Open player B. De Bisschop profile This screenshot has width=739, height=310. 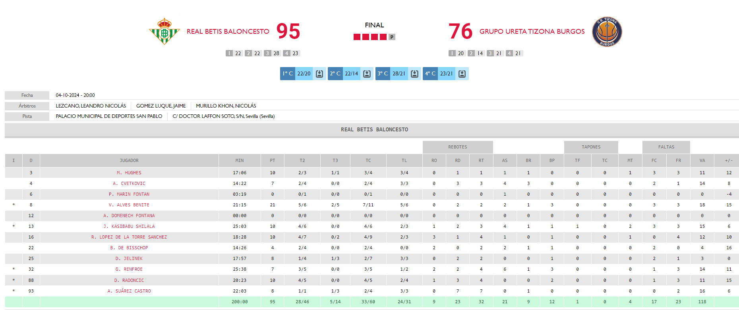click(129, 248)
